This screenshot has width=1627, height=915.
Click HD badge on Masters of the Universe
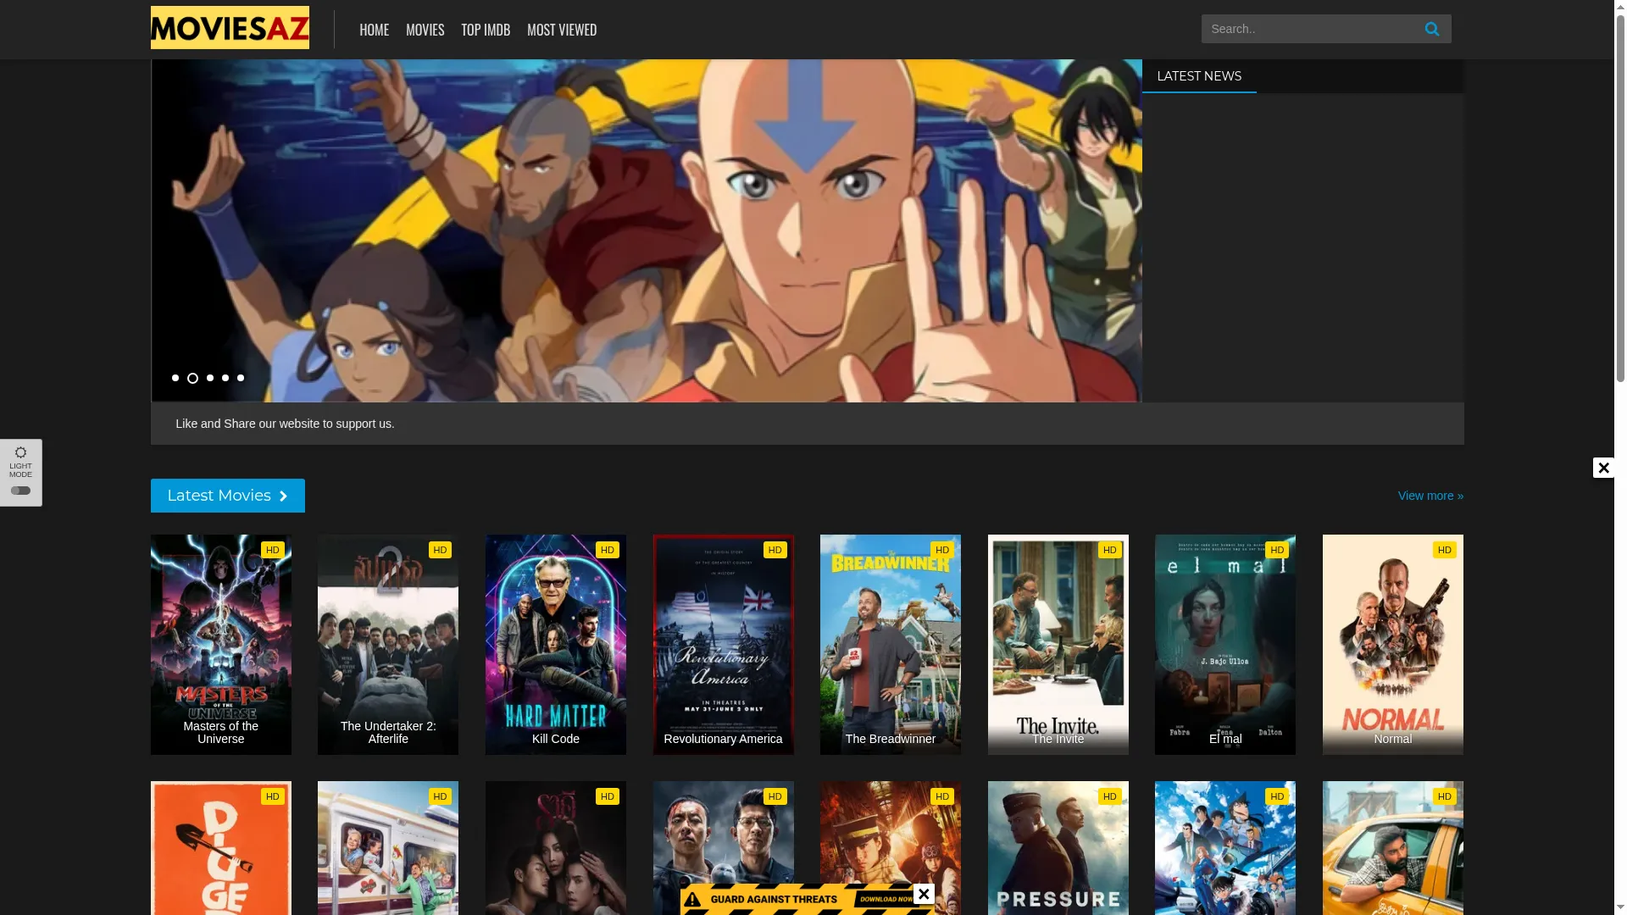point(273,550)
